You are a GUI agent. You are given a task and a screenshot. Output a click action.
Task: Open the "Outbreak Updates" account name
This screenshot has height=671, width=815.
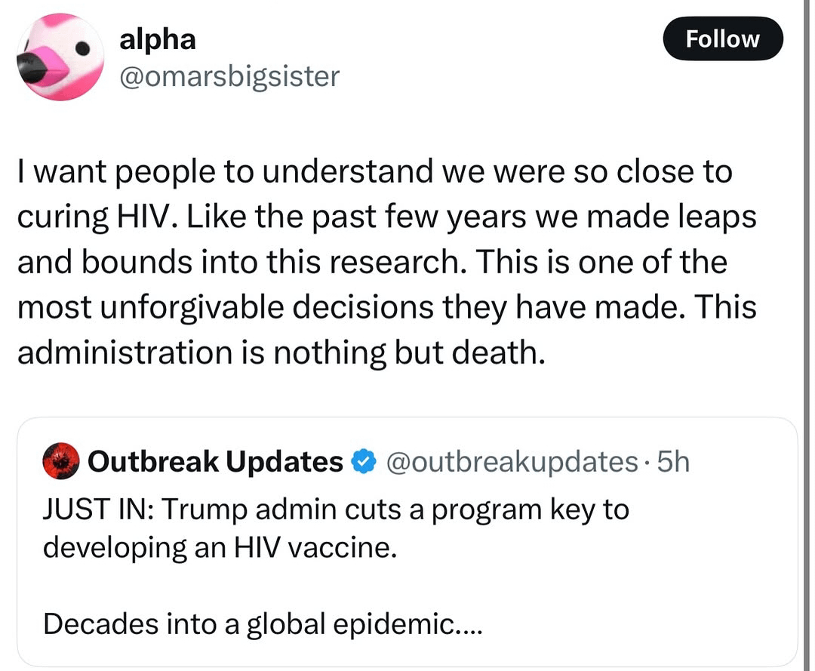(215, 461)
